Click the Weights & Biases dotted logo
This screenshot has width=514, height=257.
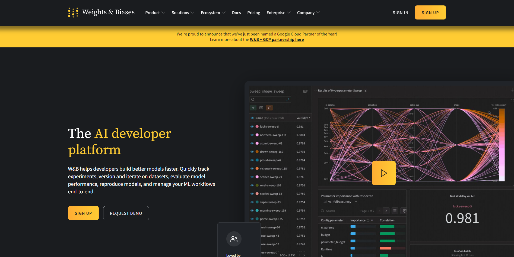[x=73, y=12]
